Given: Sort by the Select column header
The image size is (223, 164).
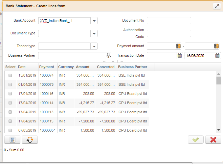Looking at the screenshot, I should click(x=11, y=67).
